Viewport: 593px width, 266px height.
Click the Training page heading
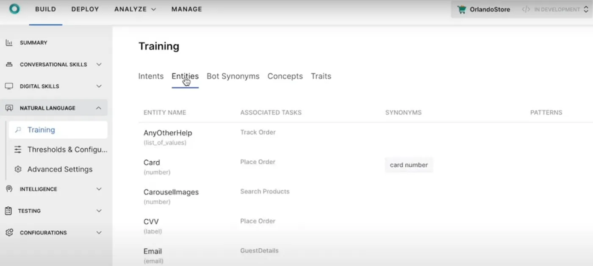(x=159, y=46)
